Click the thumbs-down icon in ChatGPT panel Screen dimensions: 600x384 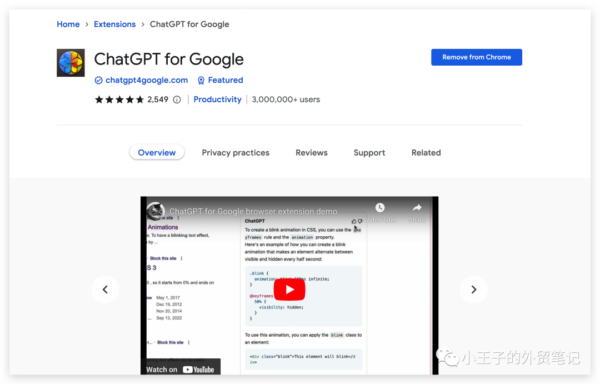click(x=359, y=221)
